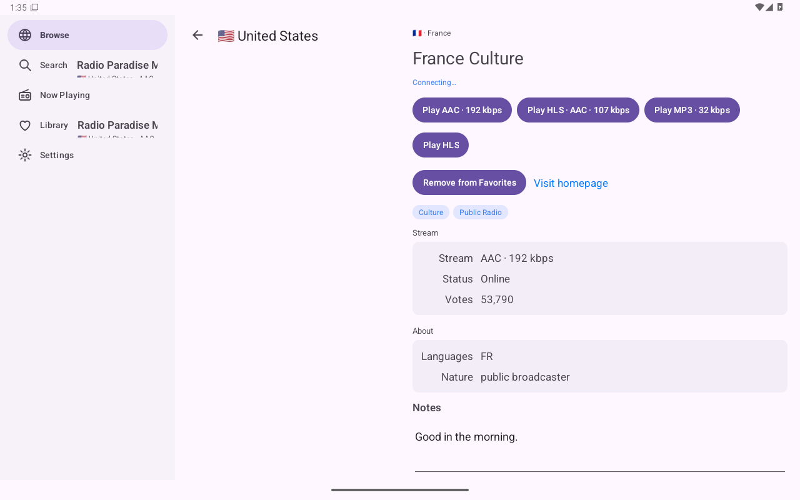Image resolution: width=800 pixels, height=500 pixels.
Task: Click the Search magnifier icon
Action: point(25,65)
